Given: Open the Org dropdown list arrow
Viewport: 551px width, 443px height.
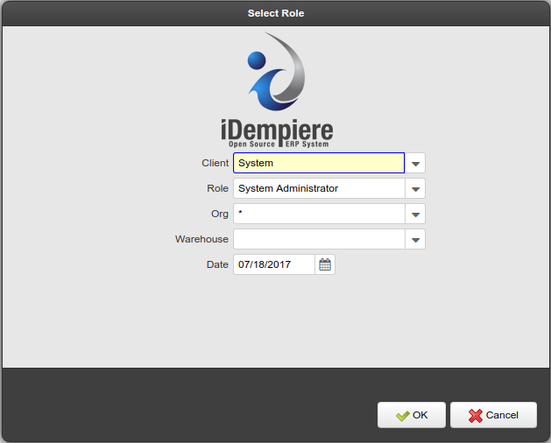Looking at the screenshot, I should 415,214.
